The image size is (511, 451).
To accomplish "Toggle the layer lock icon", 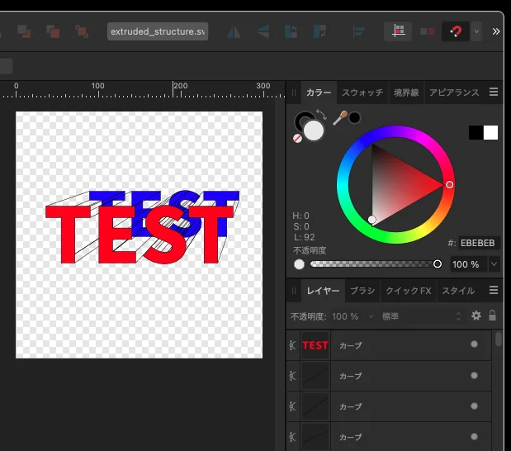I will [492, 316].
